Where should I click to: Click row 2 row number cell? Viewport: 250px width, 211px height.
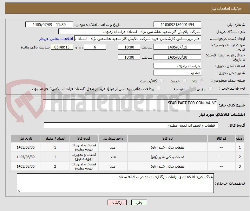[240, 157]
